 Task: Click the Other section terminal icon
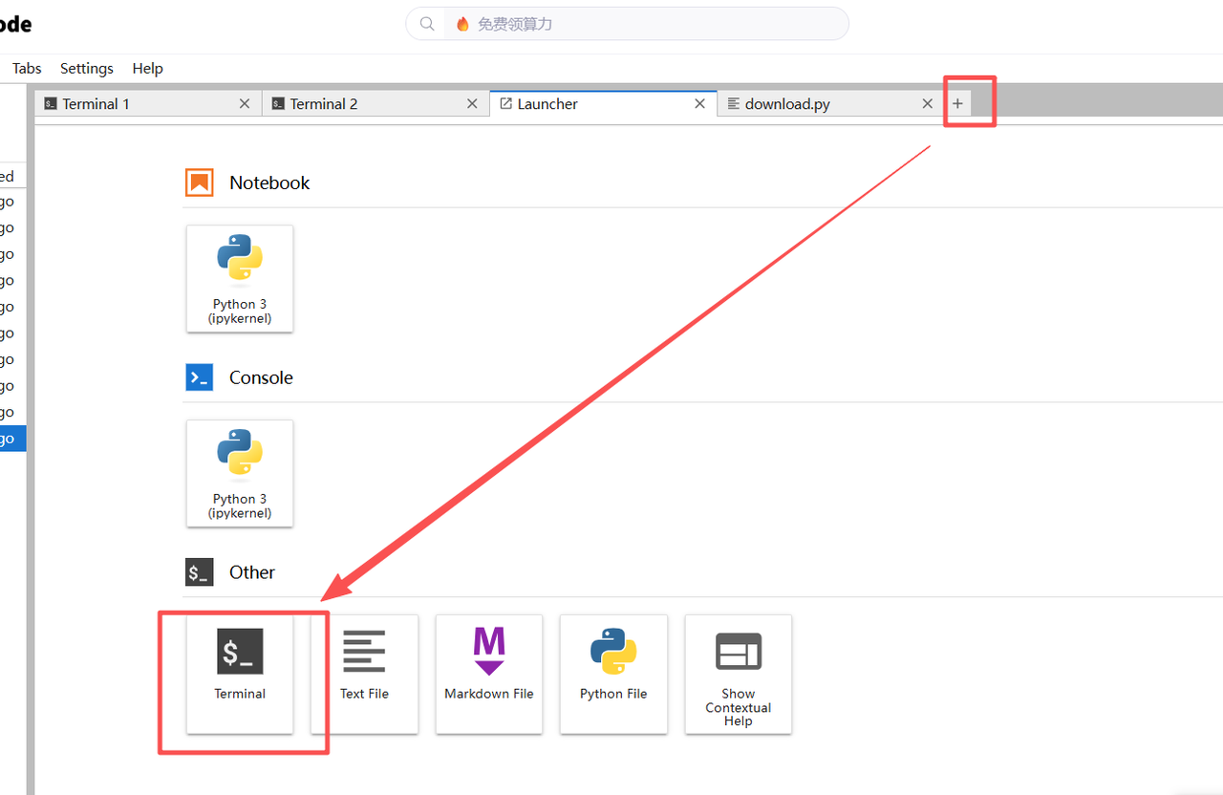[200, 572]
